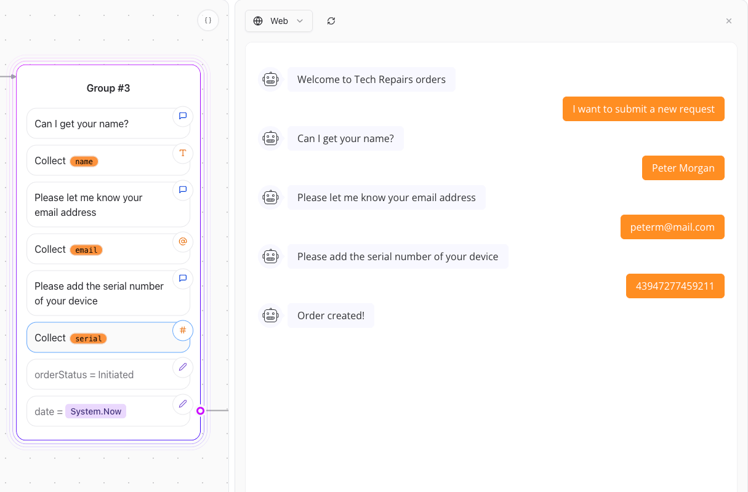Open the code view curly braces button
Viewport: 748px width, 492px height.
coord(208,20)
